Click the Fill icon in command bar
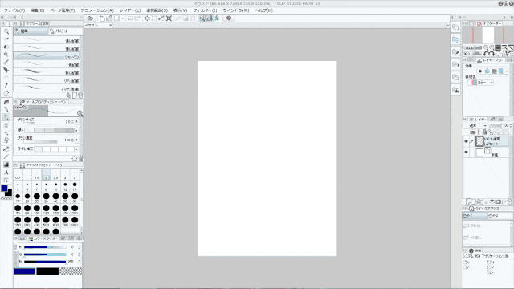The width and height of the screenshot is (514, 289). point(161,18)
